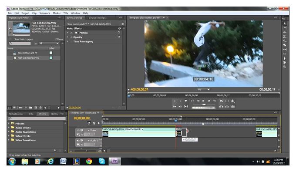Open the In: All search dropdown
This screenshot has height=172, width=296.
[x=49, y=44]
